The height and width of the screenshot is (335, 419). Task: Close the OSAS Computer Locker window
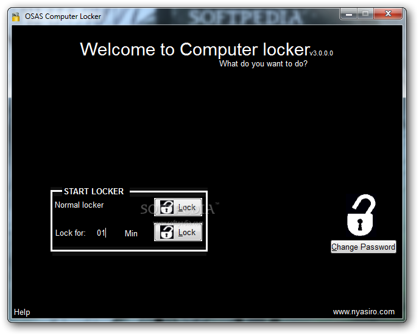(x=388, y=14)
